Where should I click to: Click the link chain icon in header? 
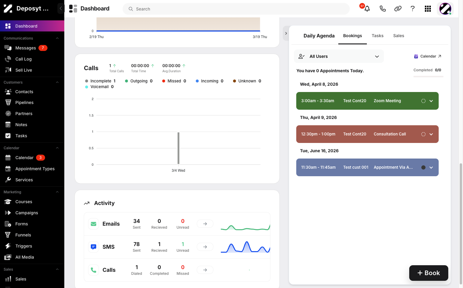[x=398, y=9]
